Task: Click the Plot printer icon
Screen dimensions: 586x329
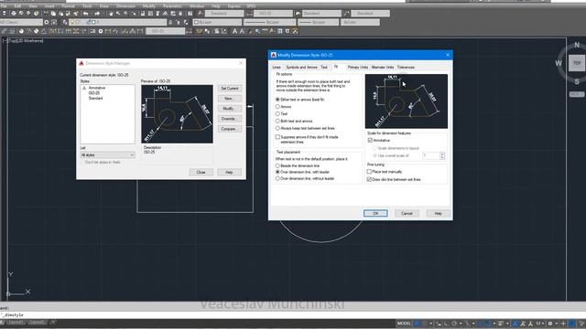Action: coord(14,14)
